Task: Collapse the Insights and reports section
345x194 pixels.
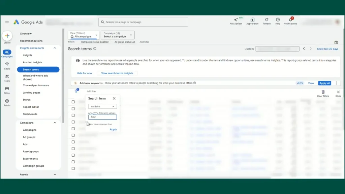Action: 55,48
